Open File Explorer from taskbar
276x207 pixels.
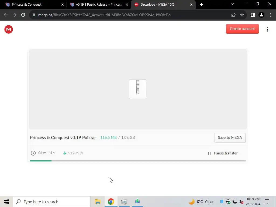(98, 202)
